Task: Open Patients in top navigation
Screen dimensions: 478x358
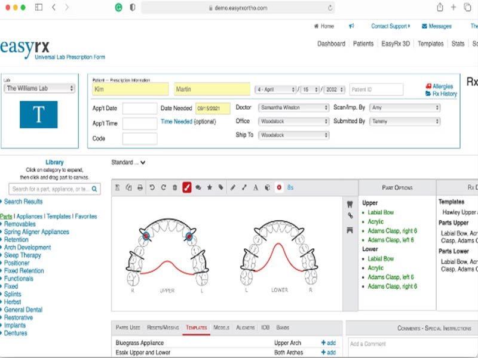Action: tap(363, 44)
